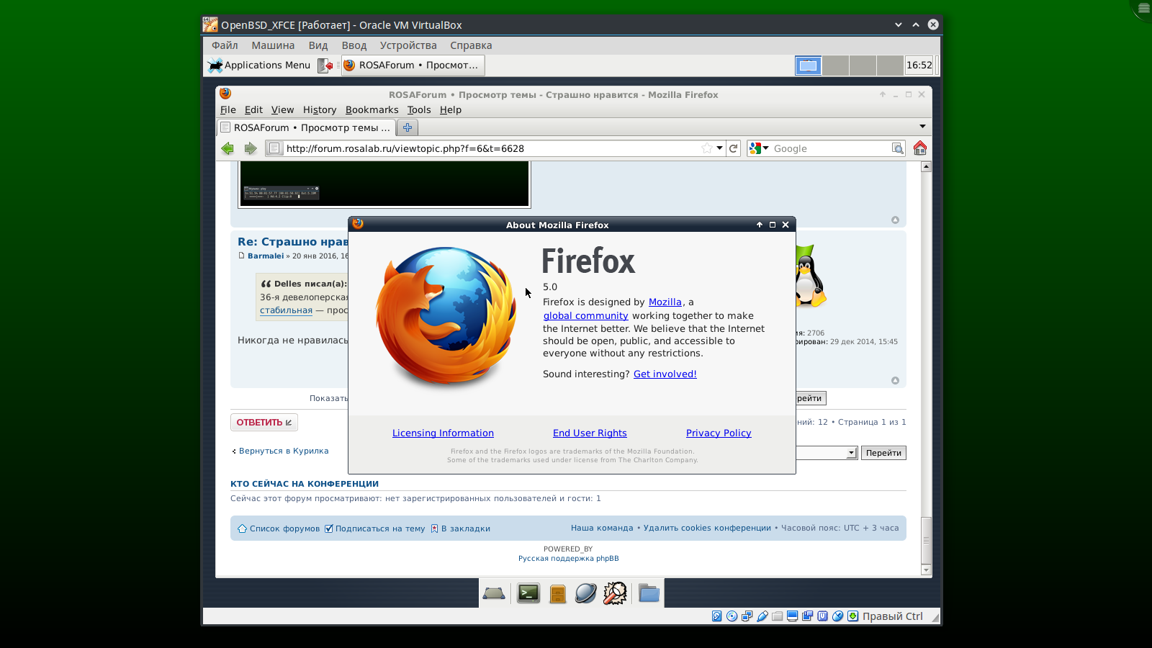Open VirtualBox Устройства menu
This screenshot has height=648, width=1152.
click(408, 45)
